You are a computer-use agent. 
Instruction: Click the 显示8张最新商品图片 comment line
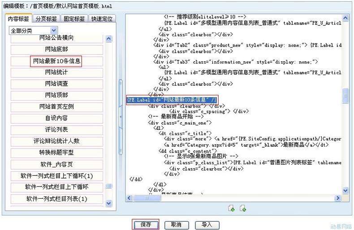pyautogui.click(x=201, y=156)
